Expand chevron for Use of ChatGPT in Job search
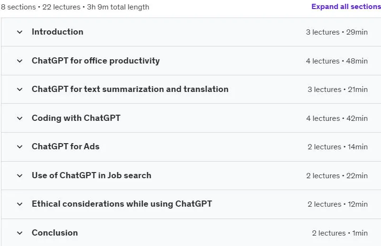Image resolution: width=381 pixels, height=246 pixels. 19,175
